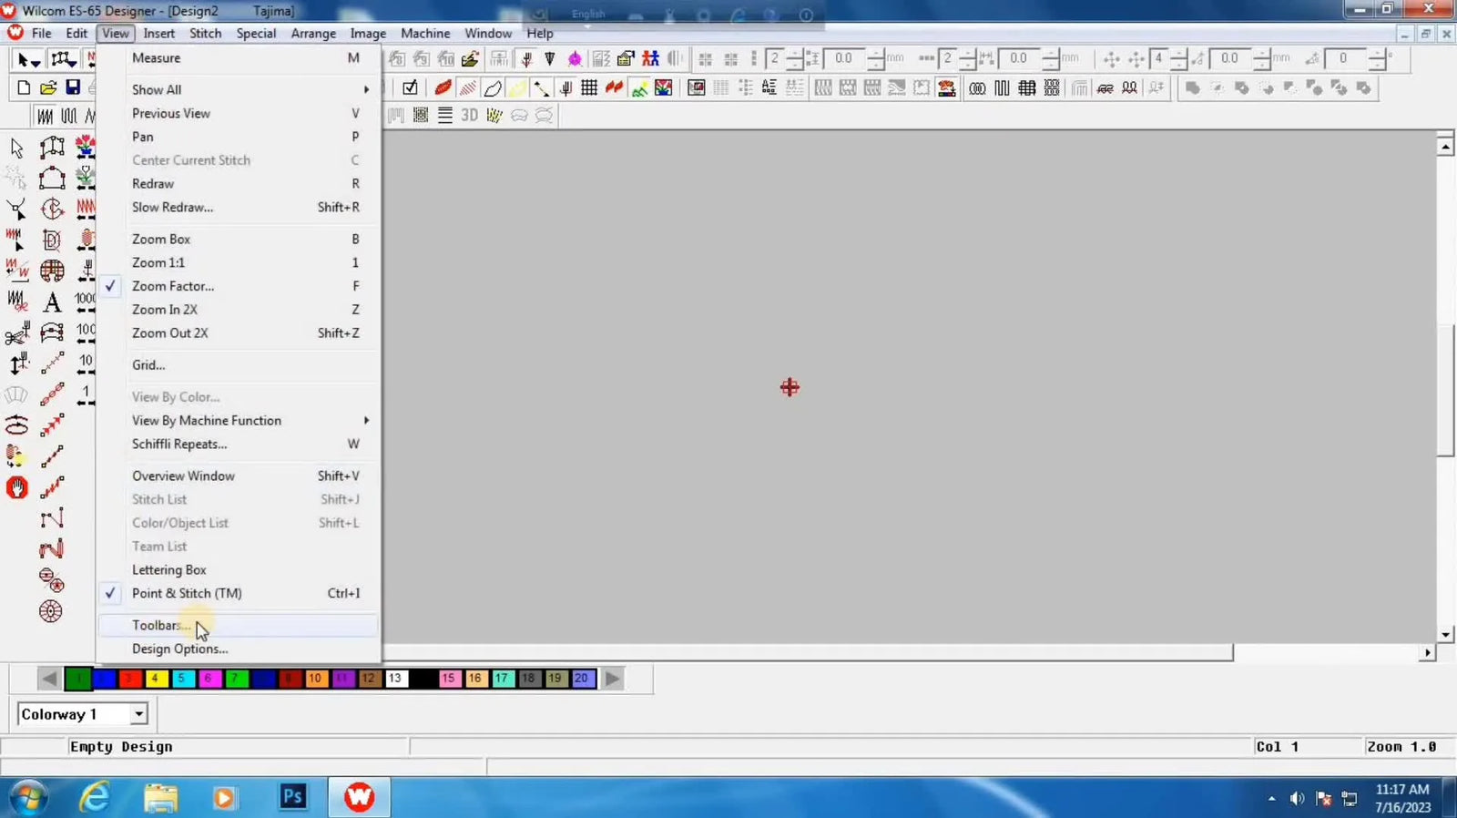Choose Schiffli Repeats... menu entry
Image resolution: width=1457 pixels, height=818 pixels.
point(238,444)
